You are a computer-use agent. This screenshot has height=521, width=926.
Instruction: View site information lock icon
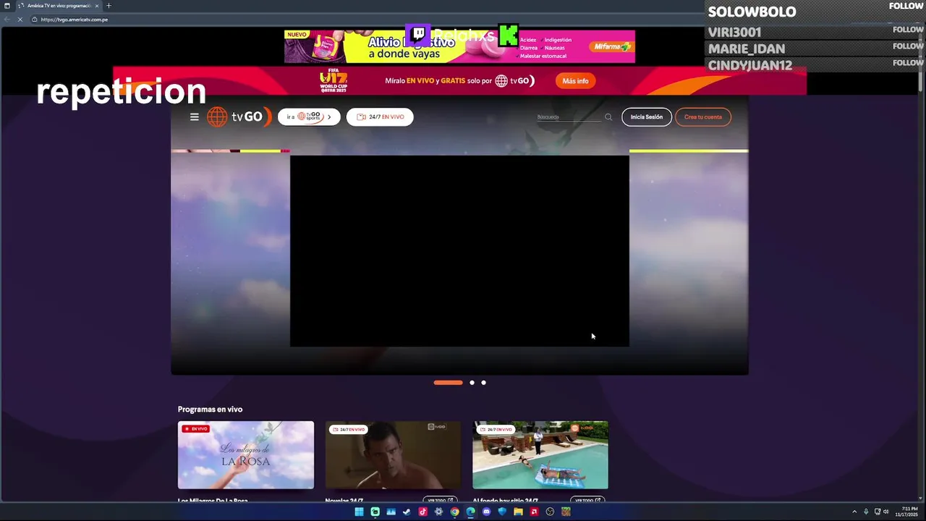point(34,20)
